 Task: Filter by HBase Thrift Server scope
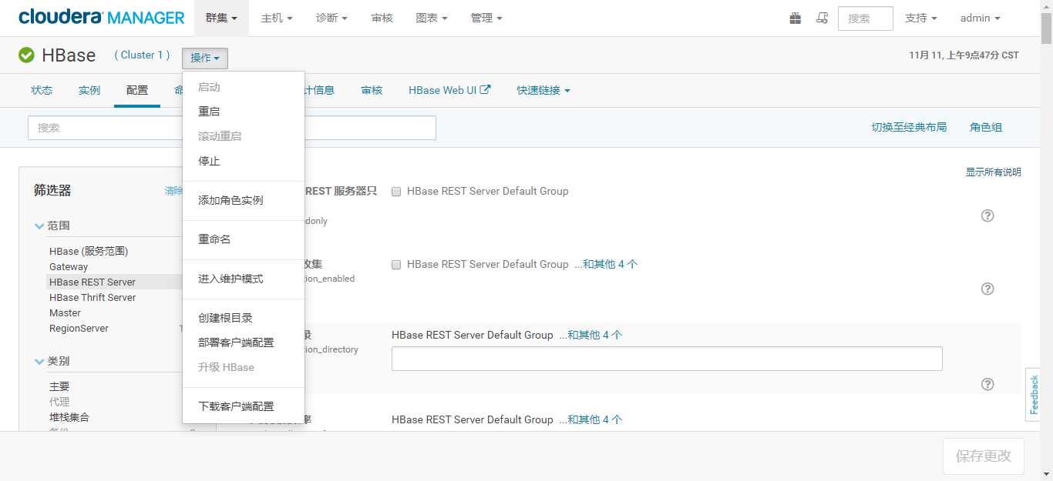tap(93, 297)
